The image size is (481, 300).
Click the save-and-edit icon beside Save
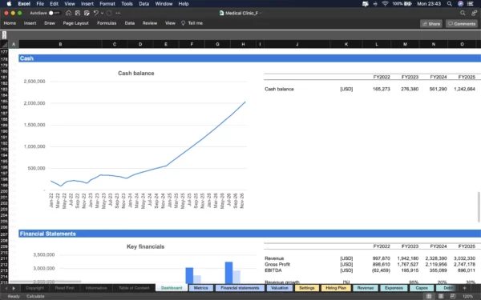click(87, 13)
